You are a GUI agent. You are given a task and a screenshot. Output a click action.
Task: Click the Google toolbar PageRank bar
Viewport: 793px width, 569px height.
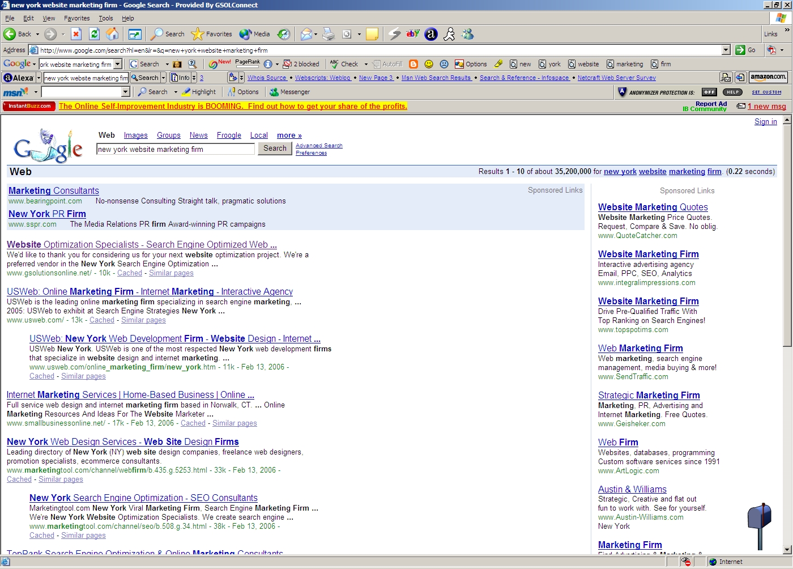(248, 63)
